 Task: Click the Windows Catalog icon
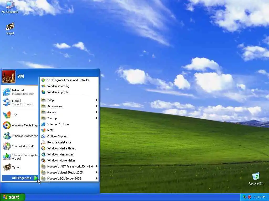pyautogui.click(x=43, y=86)
